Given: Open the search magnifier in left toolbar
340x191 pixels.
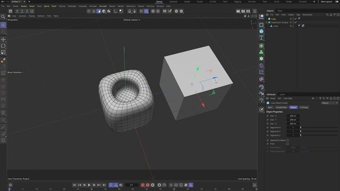Looking at the screenshot, I should click(3, 16).
